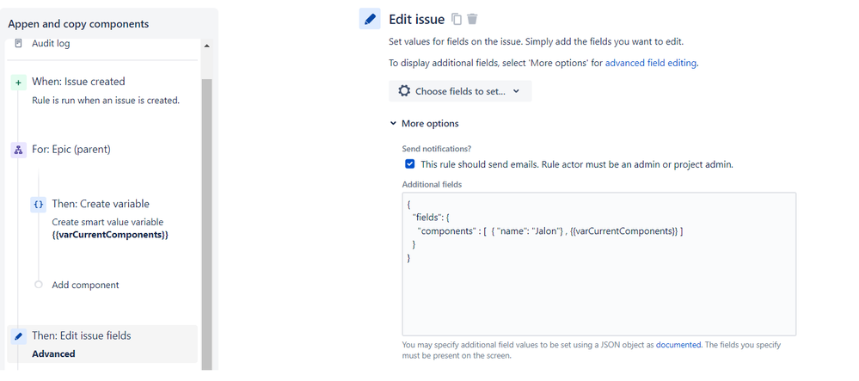Open the Choose fields to set dropdown

(460, 91)
